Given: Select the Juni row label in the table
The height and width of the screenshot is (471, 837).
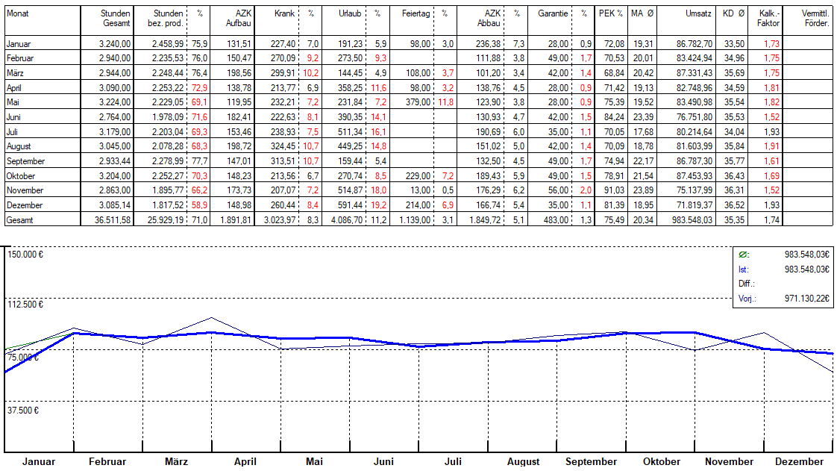Looking at the screenshot, I should click(x=15, y=117).
